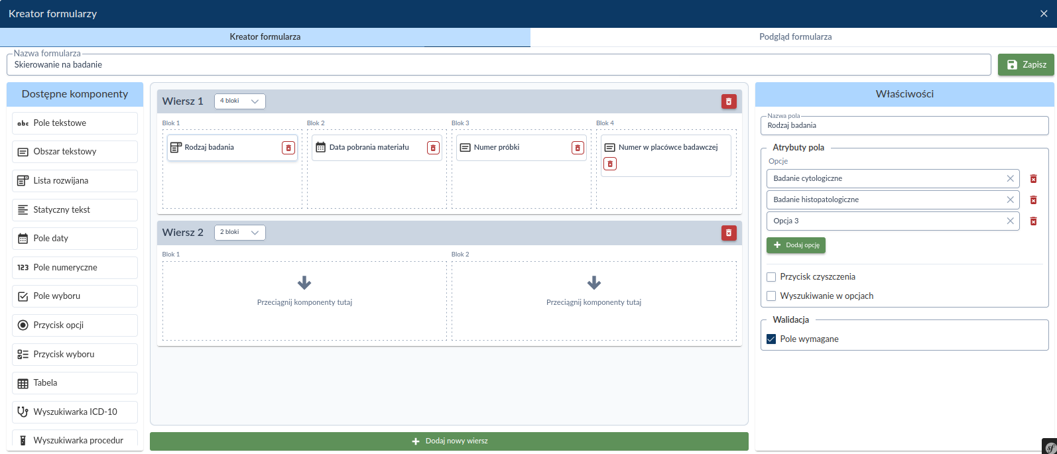Remove the Data pobrania materiału field

(433, 148)
